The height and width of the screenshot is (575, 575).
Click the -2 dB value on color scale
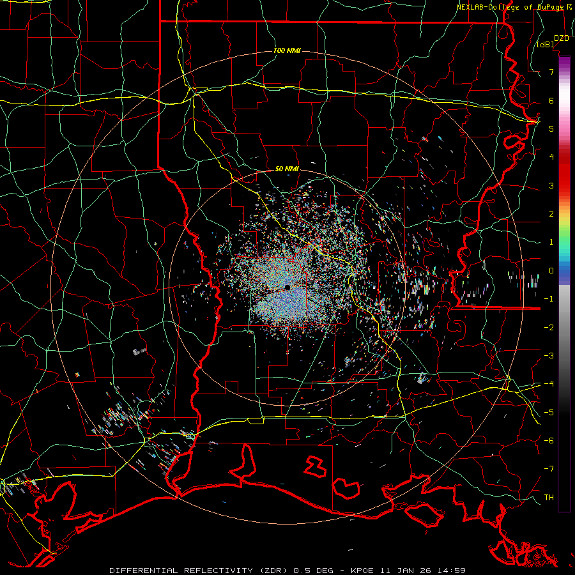(549, 328)
